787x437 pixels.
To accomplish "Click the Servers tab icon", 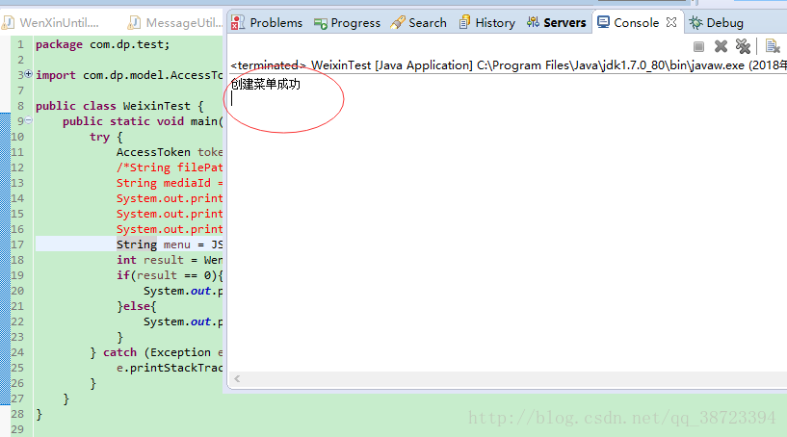I will click(533, 22).
